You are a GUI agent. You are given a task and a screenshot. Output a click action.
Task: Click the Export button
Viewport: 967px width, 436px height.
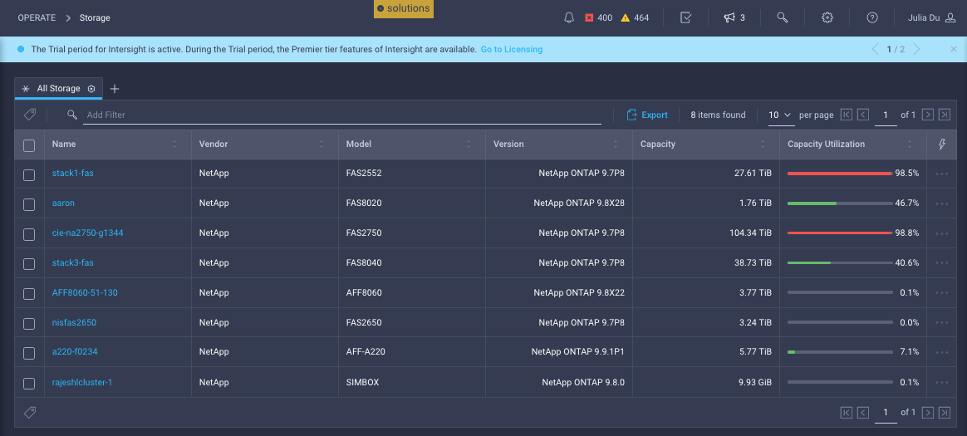coord(647,115)
